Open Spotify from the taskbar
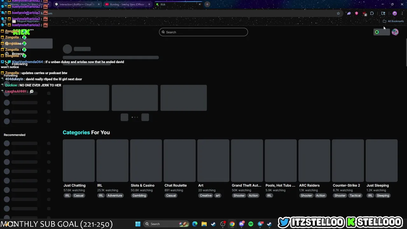The width and height of the screenshot is (407, 229). coord(251,224)
